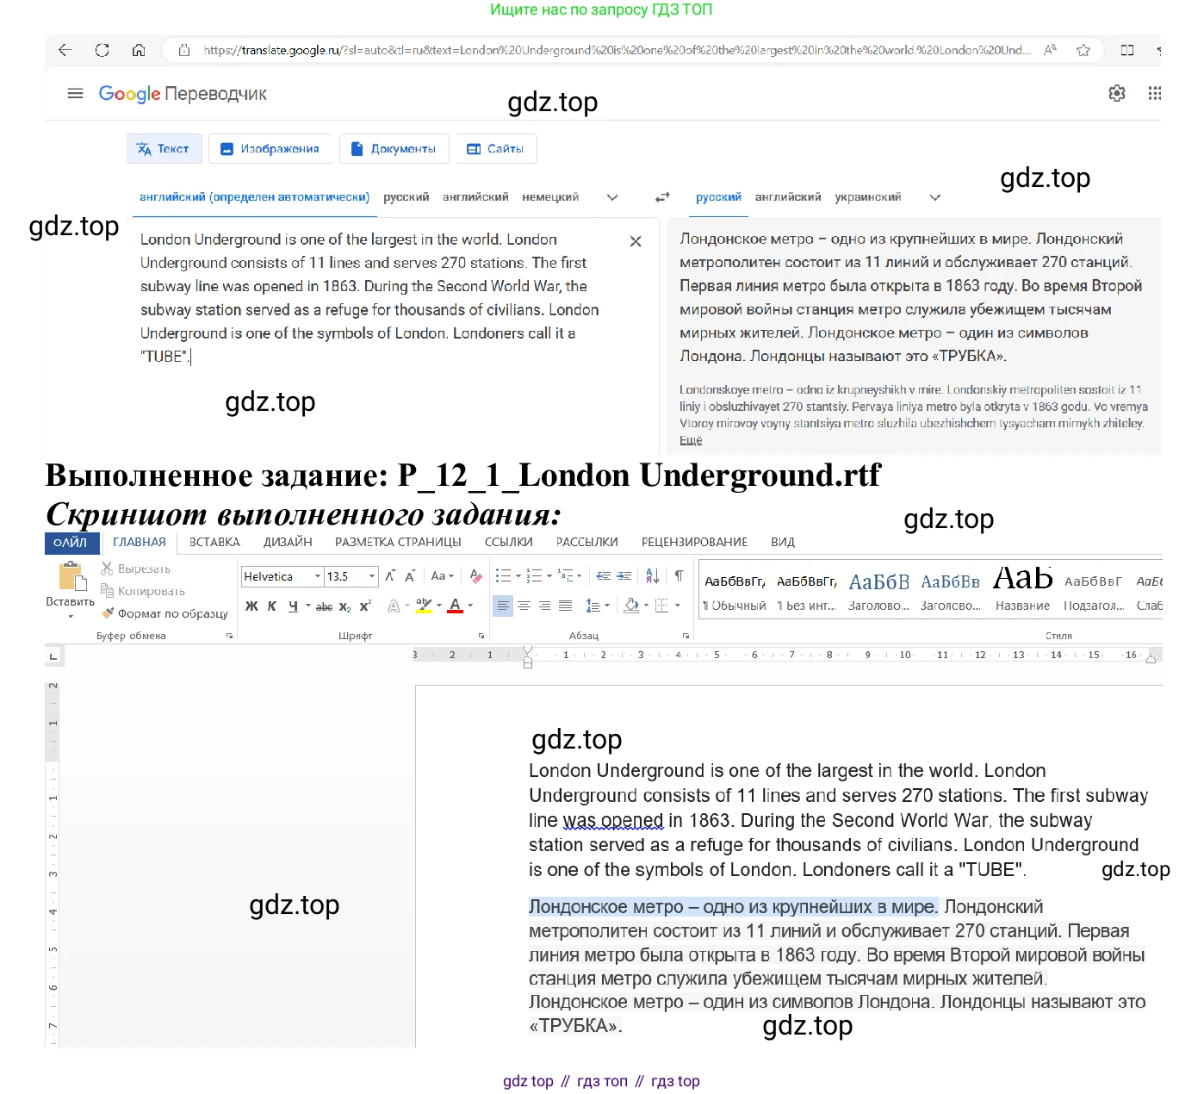1204x1094 pixels.
Task: Toggle subscript x₂ formatting
Action: 344,606
